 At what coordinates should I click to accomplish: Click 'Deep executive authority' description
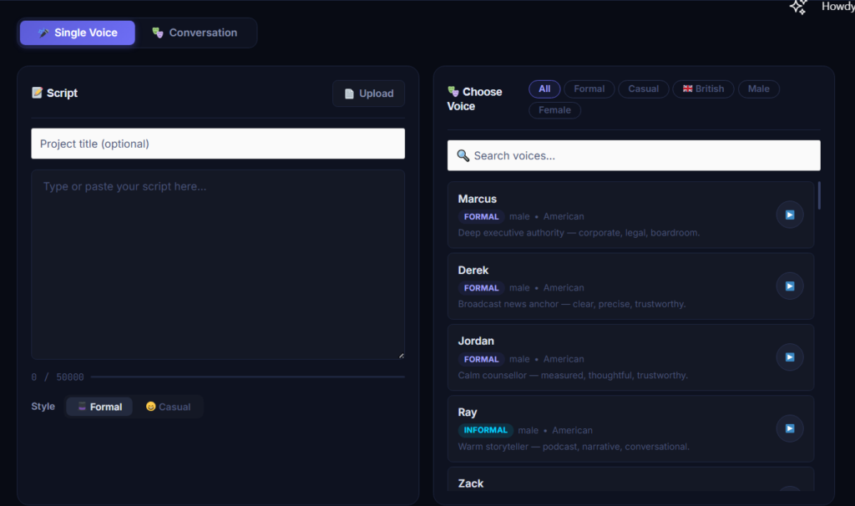[579, 233]
